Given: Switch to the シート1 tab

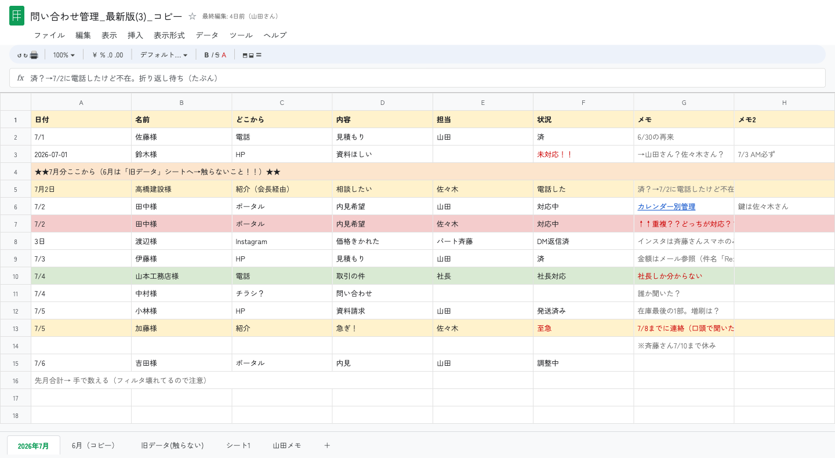Looking at the screenshot, I should (238, 445).
